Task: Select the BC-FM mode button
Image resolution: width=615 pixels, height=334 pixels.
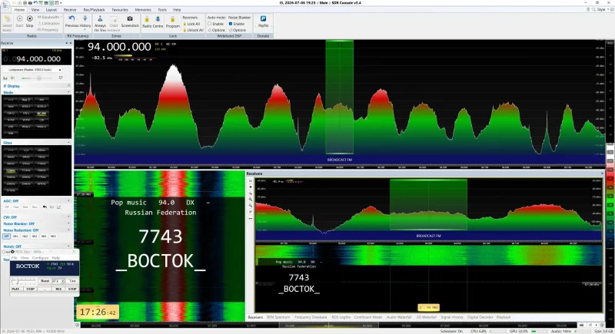Action: pyautogui.click(x=42, y=114)
